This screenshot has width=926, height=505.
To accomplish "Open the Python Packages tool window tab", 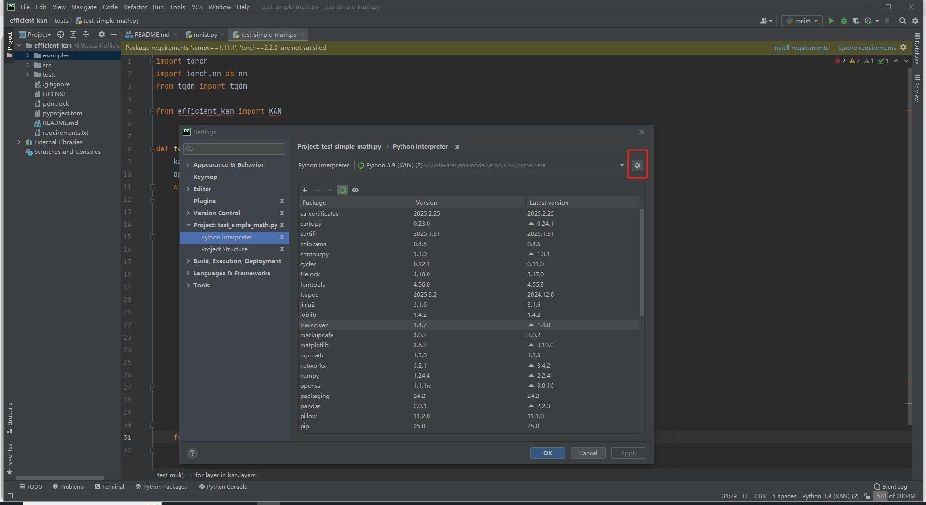I will pyautogui.click(x=161, y=487).
